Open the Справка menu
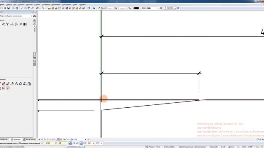264x148 pixels. [x=82, y=5]
